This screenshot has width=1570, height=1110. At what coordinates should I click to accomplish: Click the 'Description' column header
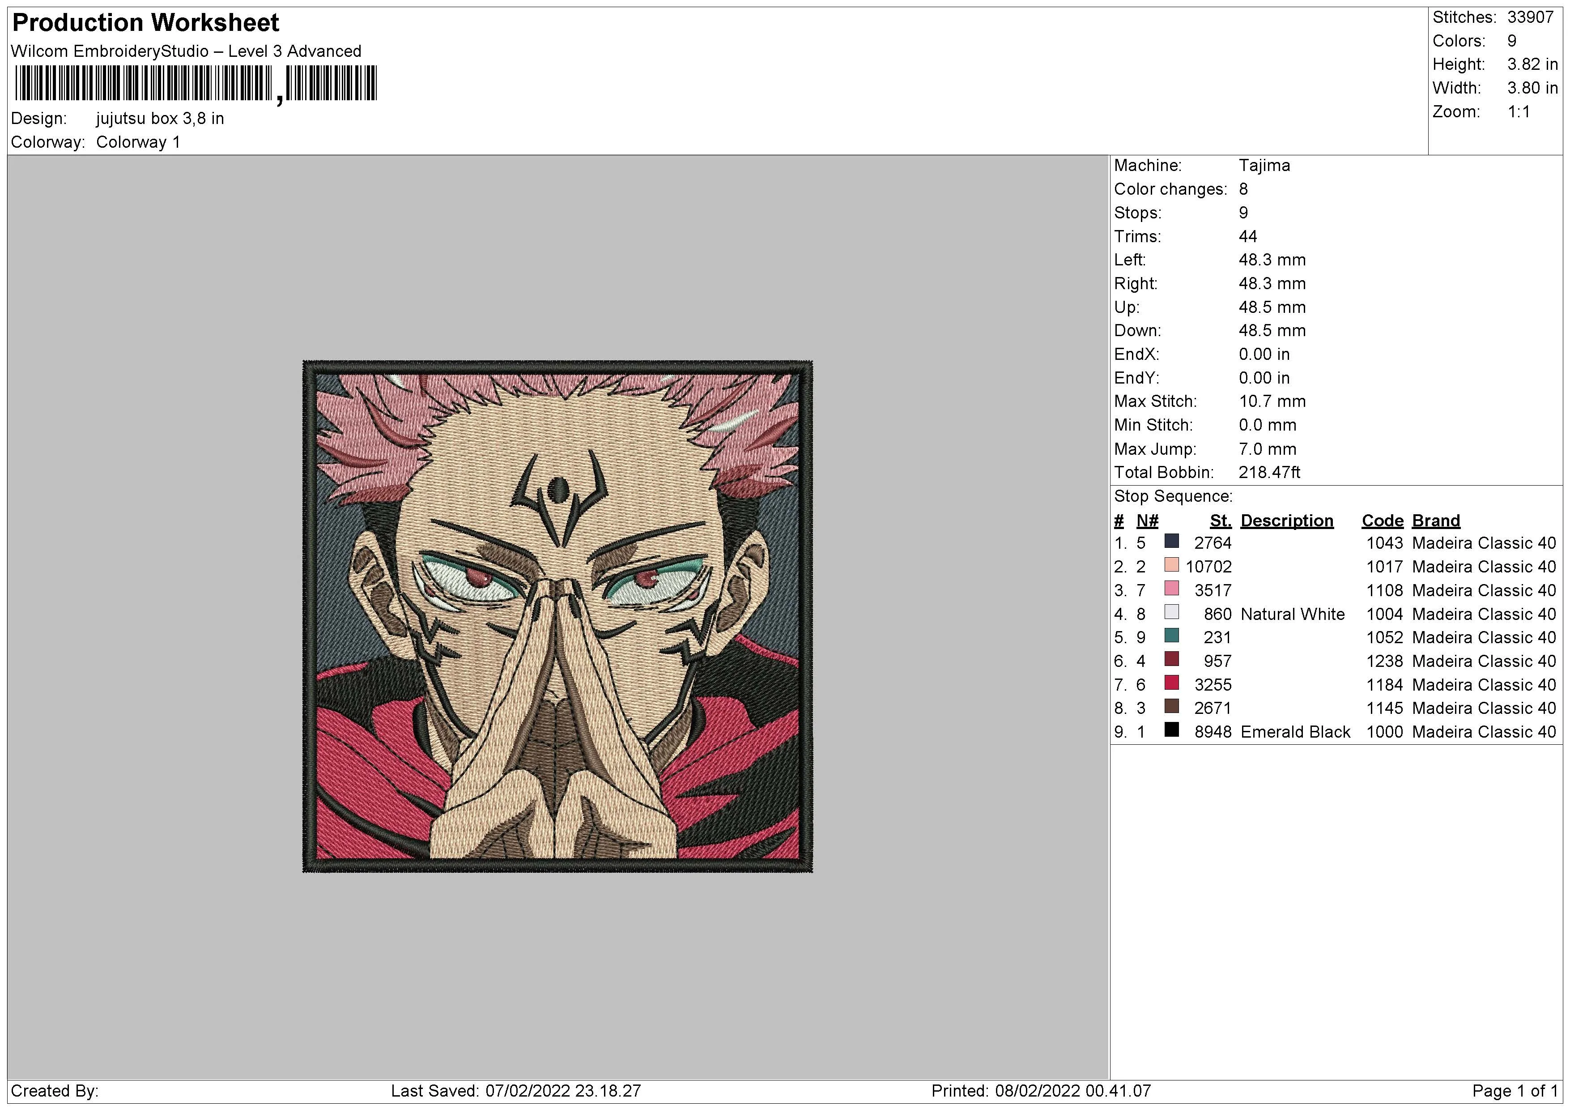1287,521
